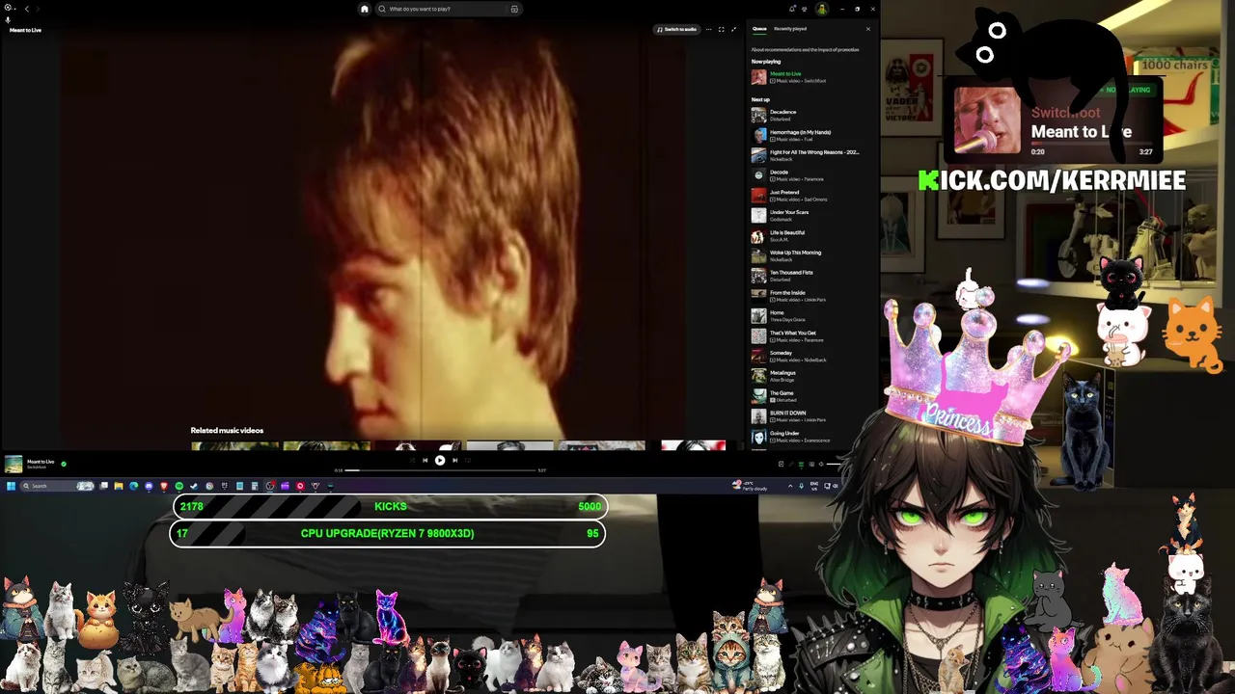
Task: Click the now playing cover art in the bottom bar
Action: (14, 465)
